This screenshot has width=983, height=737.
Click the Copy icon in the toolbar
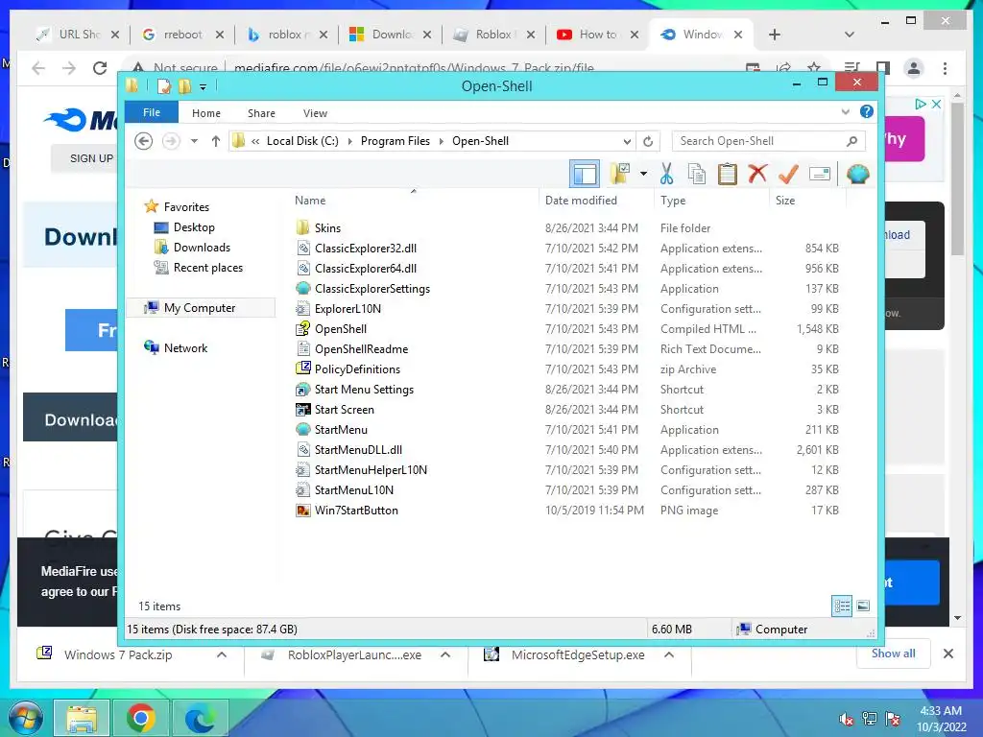pyautogui.click(x=697, y=174)
